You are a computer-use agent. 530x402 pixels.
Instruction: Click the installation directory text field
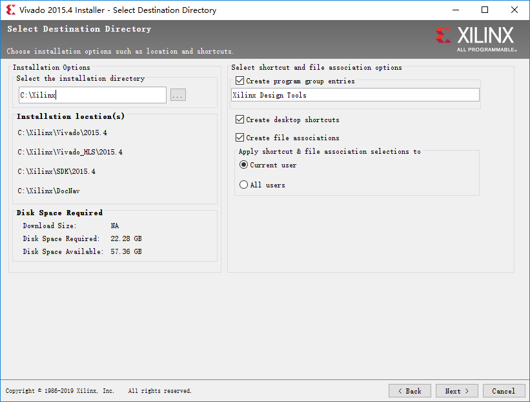click(x=92, y=95)
